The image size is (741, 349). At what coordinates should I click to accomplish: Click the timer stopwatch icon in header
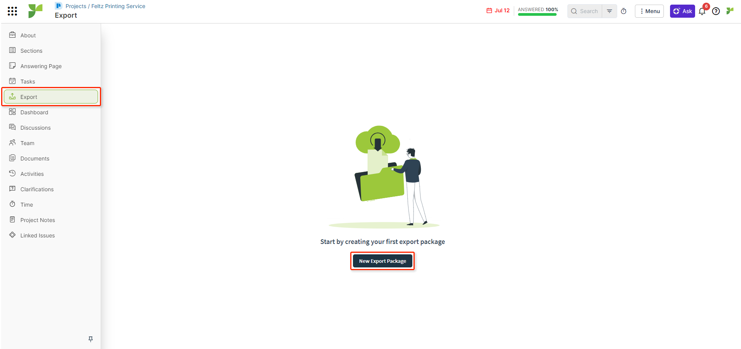[624, 11]
